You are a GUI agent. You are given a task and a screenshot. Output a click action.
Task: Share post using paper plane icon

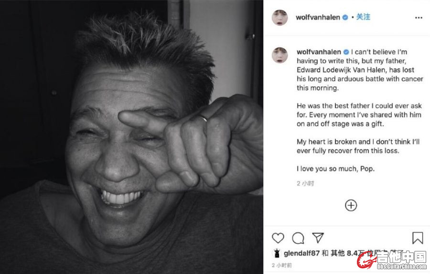[318, 238]
